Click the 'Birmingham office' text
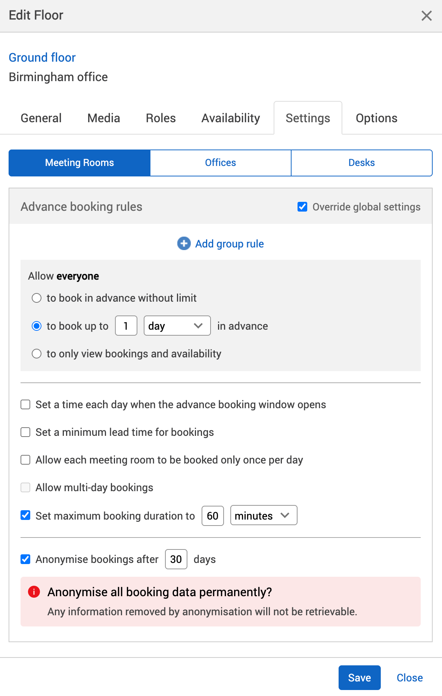442x696 pixels. (58, 77)
